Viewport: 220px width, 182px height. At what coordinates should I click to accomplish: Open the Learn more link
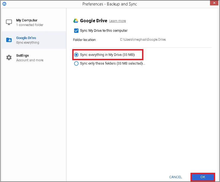[117, 21]
